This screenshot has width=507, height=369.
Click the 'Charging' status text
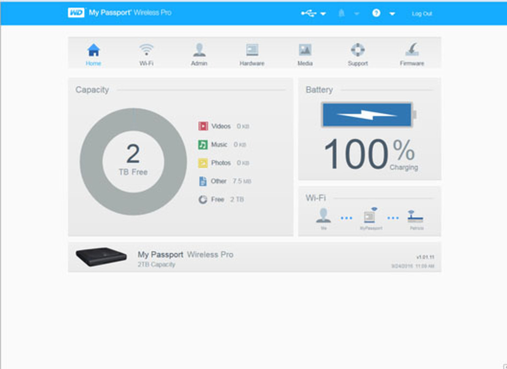[404, 167]
